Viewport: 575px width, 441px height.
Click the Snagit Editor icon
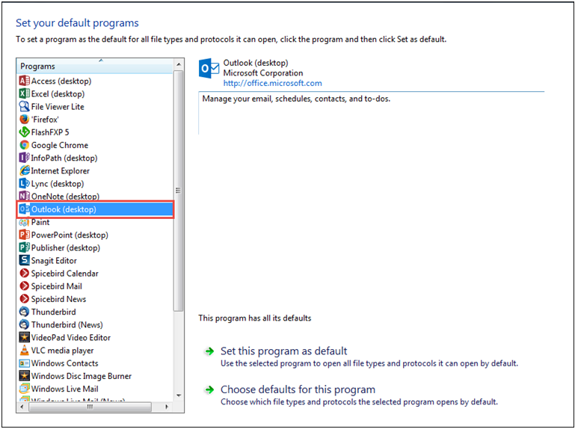pos(24,260)
